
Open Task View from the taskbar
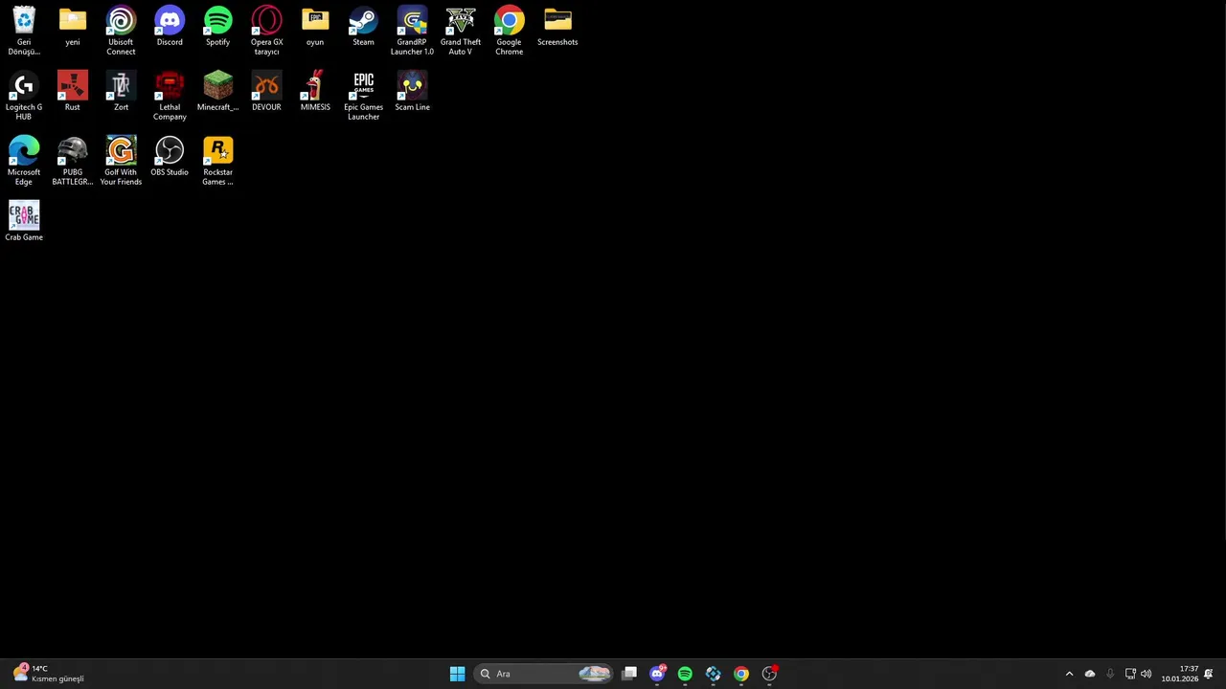coord(629,674)
